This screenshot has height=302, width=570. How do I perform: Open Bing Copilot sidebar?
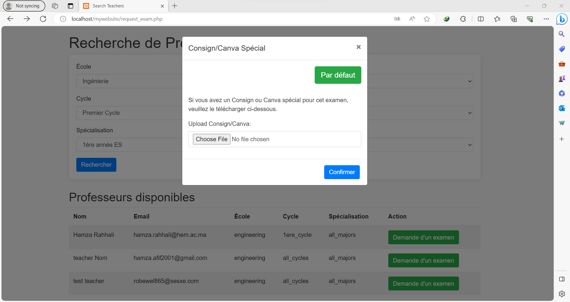(562, 19)
